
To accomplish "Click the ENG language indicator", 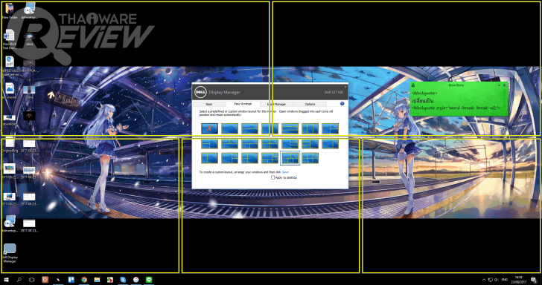I will pyautogui.click(x=504, y=280).
